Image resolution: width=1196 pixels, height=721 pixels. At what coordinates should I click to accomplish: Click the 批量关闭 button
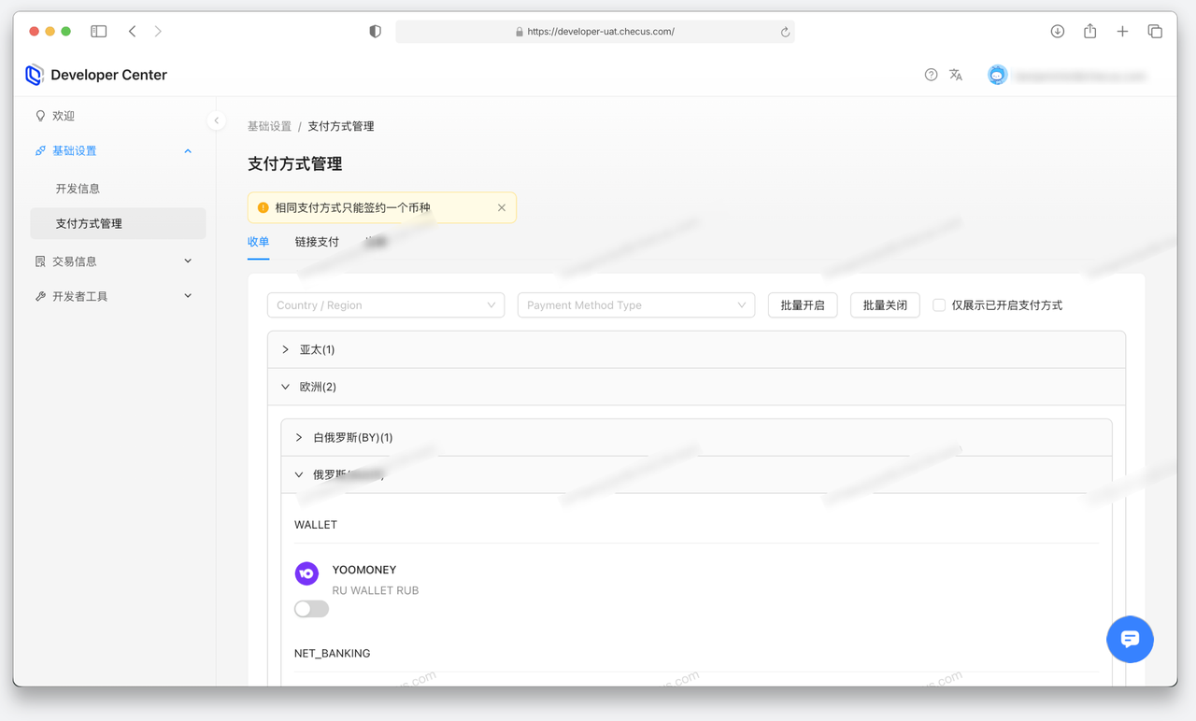pyautogui.click(x=884, y=305)
